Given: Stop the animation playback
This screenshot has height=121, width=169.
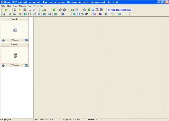Looking at the screenshot, I should click(64, 10).
